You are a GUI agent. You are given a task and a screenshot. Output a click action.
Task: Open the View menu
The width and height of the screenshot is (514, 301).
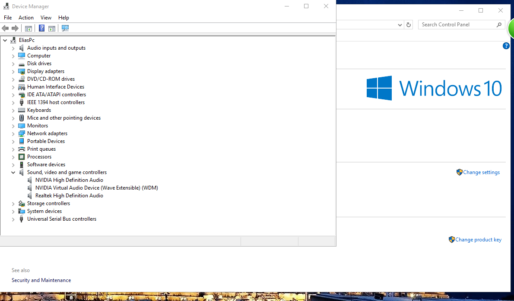click(46, 18)
